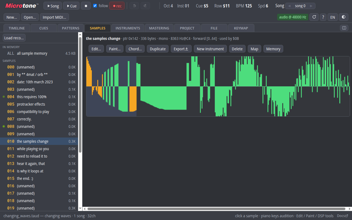The height and width of the screenshot is (220, 352).
Task: Select sample 002 date: 10th march 2023
Action: pyautogui.click(x=39, y=82)
